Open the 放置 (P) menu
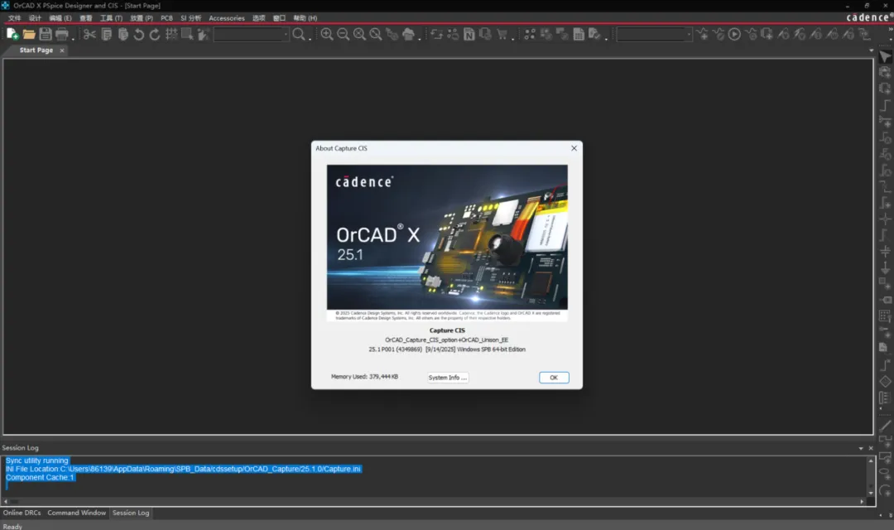This screenshot has height=530, width=894. point(142,18)
